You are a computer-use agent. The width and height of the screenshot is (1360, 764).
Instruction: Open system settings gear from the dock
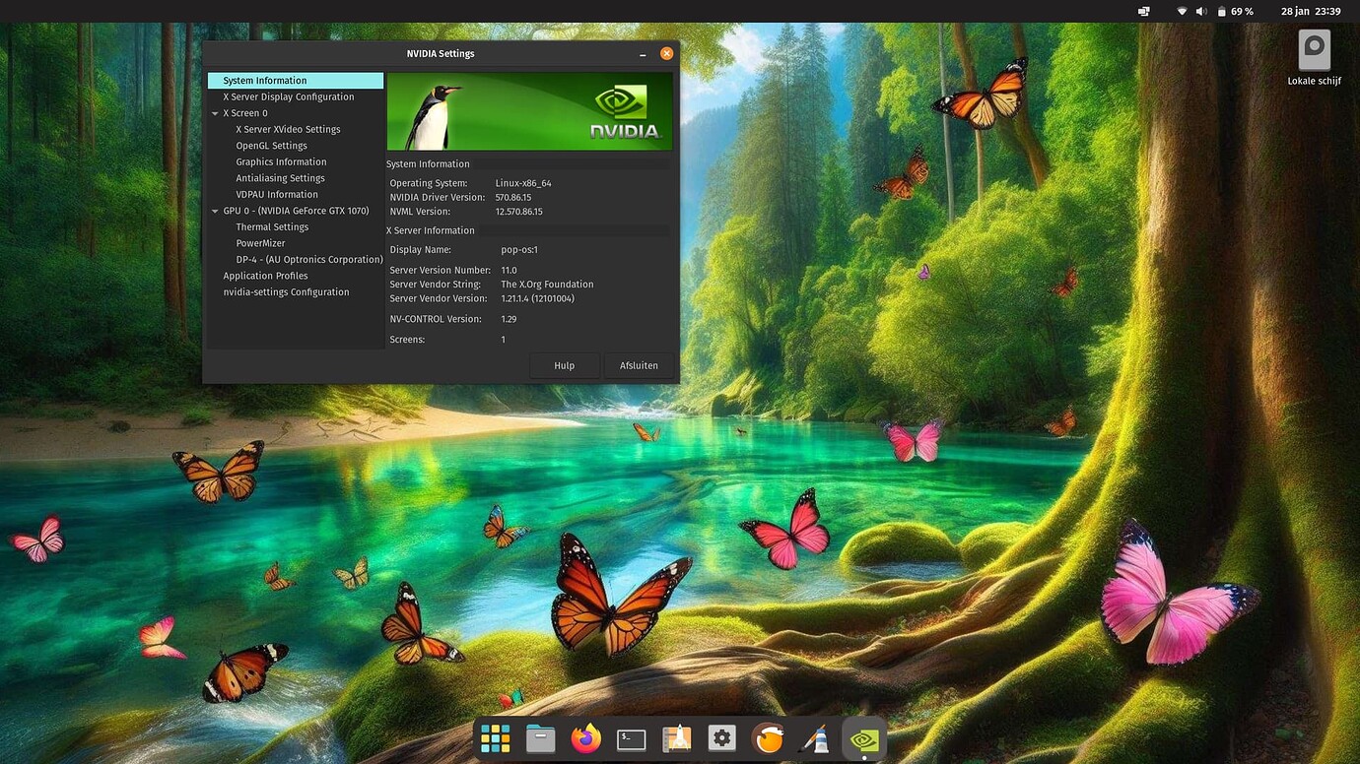point(721,737)
